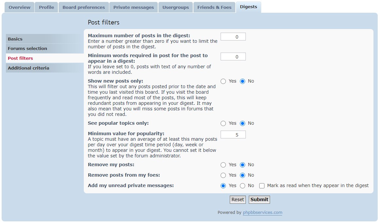Open the Usergroups tab
The height and width of the screenshot is (223, 380).
(175, 7)
